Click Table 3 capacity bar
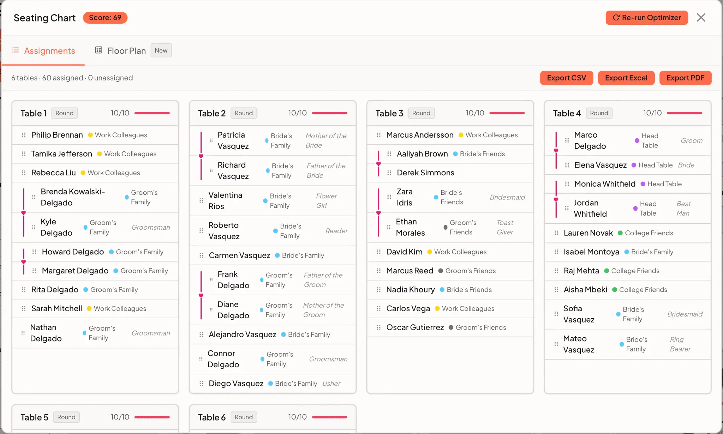Image resolution: width=723 pixels, height=434 pixels. pos(507,113)
